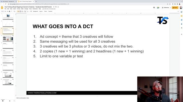
Task: Click the Paint format icon
Action: click(x=11, y=11)
